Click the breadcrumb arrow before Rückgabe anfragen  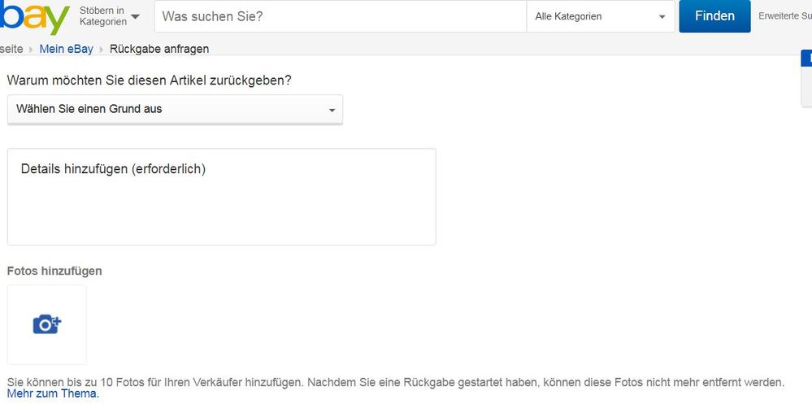click(x=102, y=50)
